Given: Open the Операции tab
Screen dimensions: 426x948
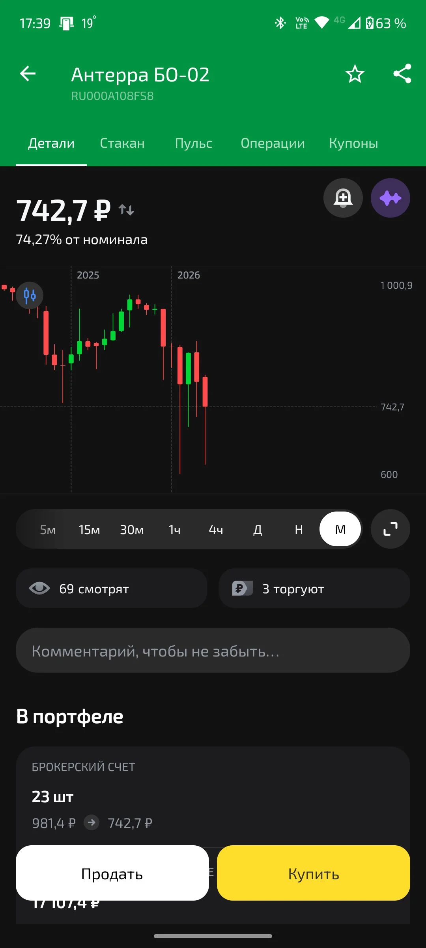Looking at the screenshot, I should coord(273,143).
